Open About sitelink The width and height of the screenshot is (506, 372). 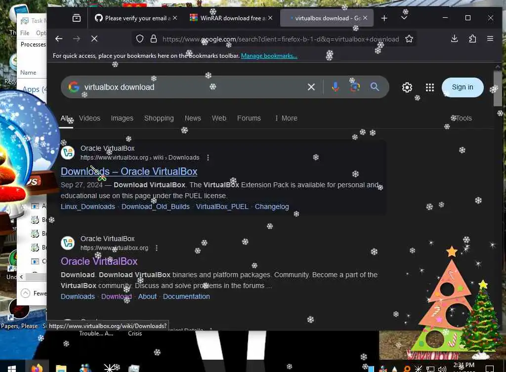(147, 296)
